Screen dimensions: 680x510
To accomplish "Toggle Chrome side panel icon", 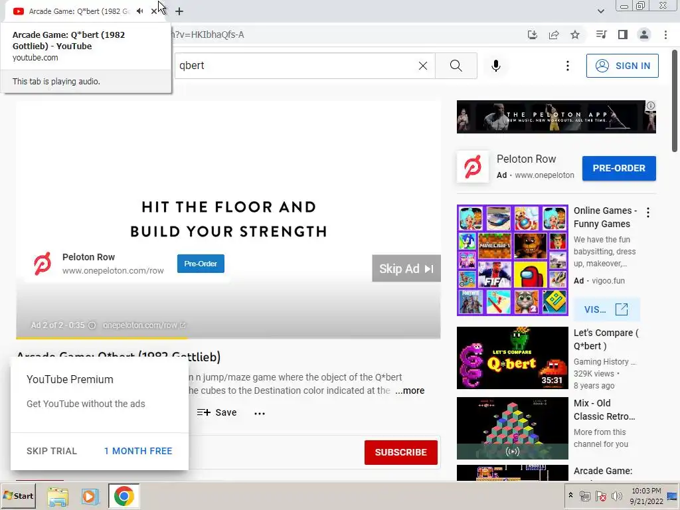I will [623, 35].
